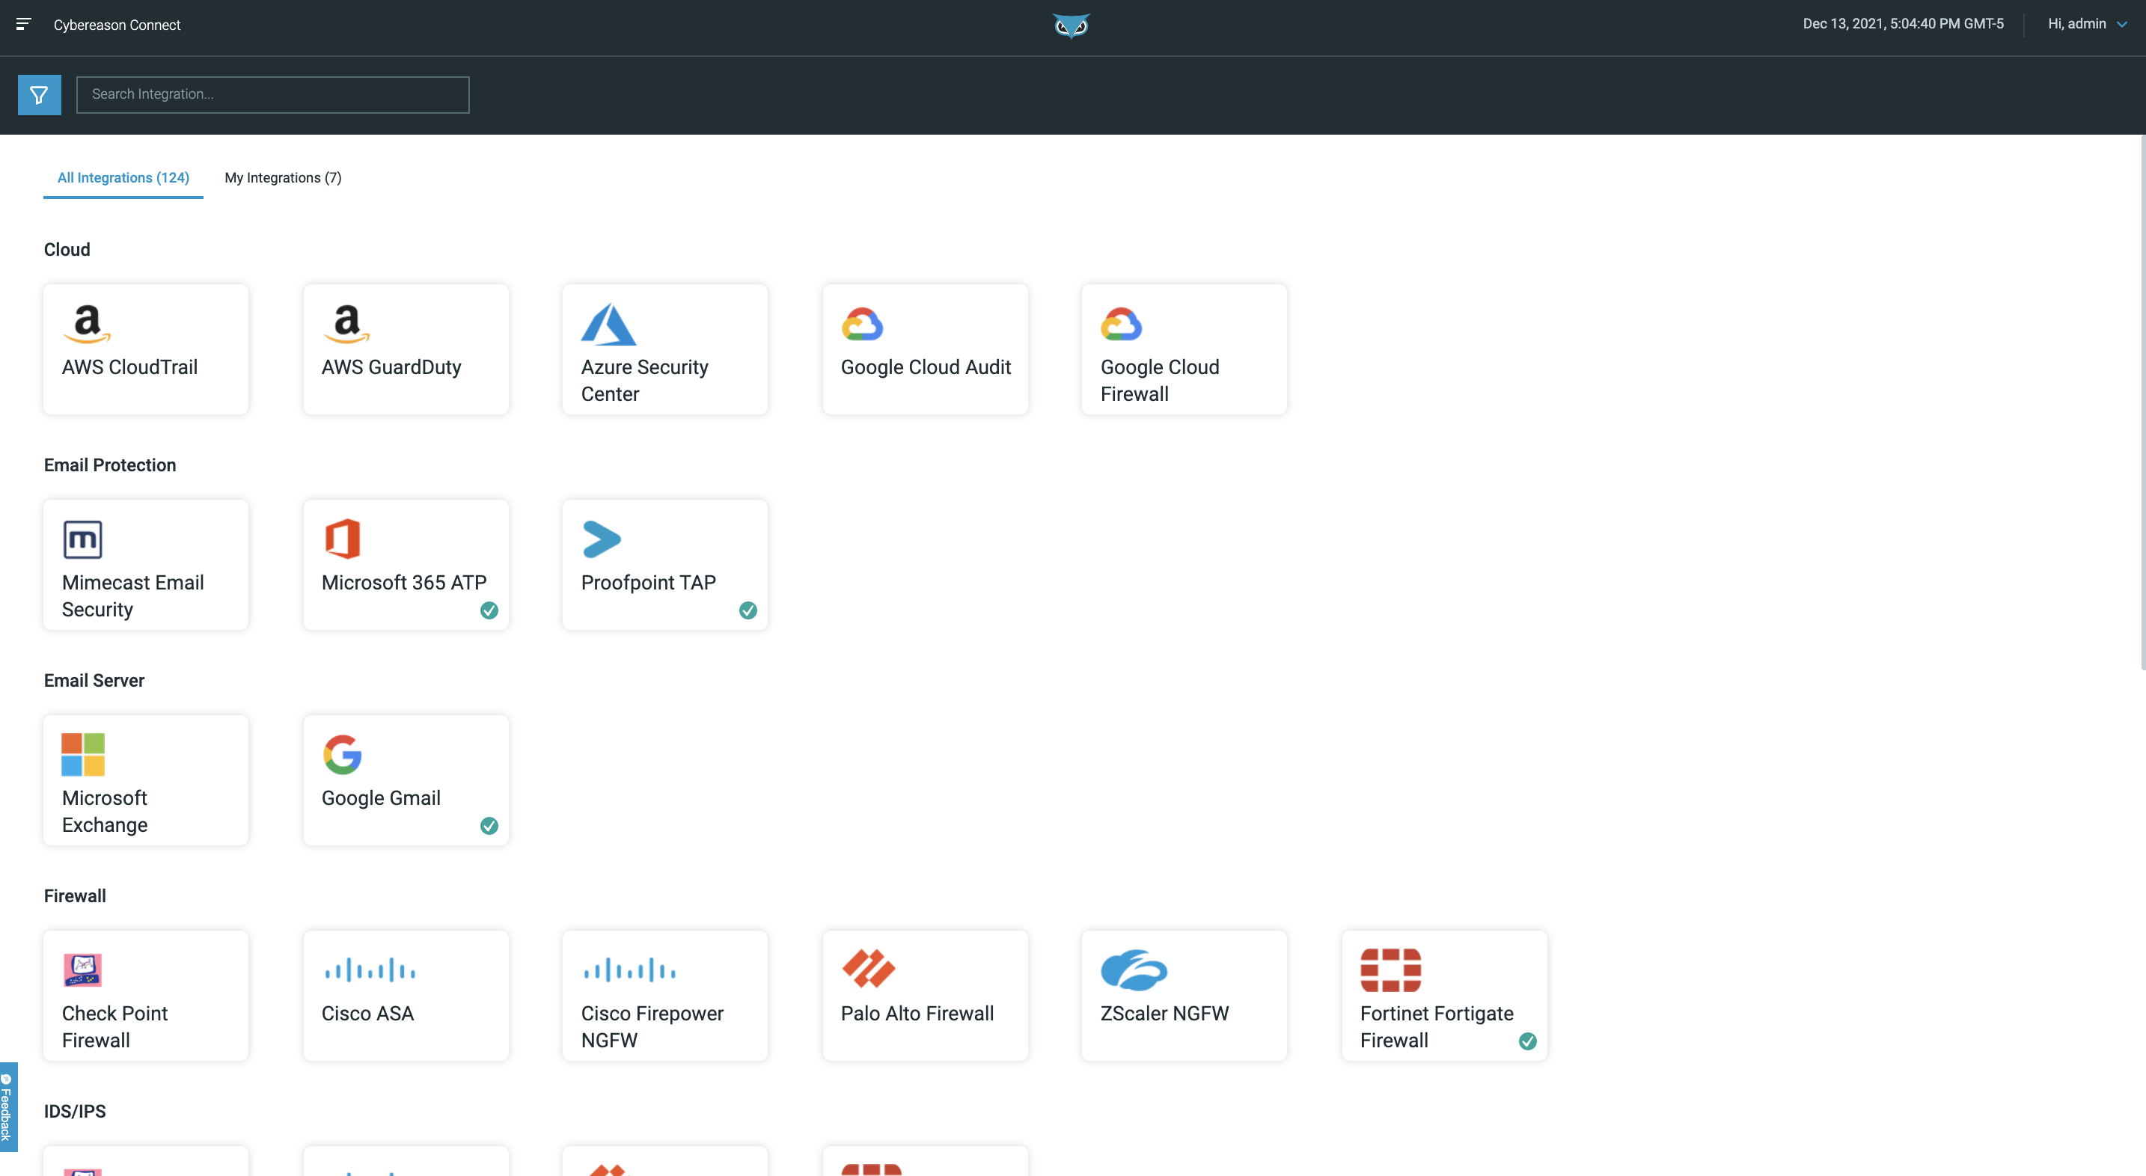
Task: Click Fortinet Fortigate enabled checkmark
Action: tap(1528, 1041)
